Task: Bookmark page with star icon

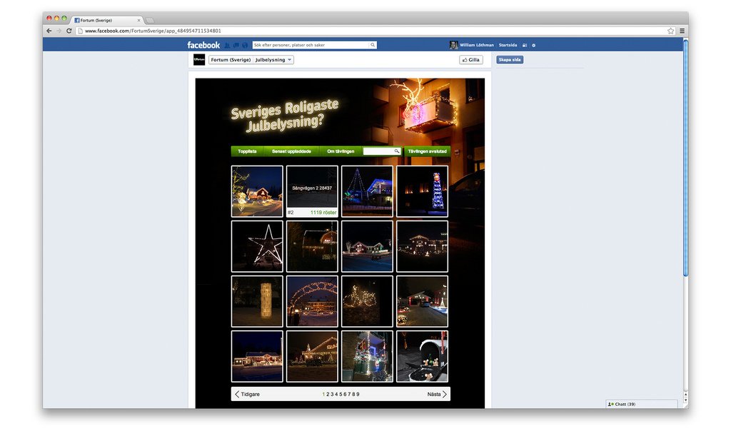Action: [x=670, y=31]
